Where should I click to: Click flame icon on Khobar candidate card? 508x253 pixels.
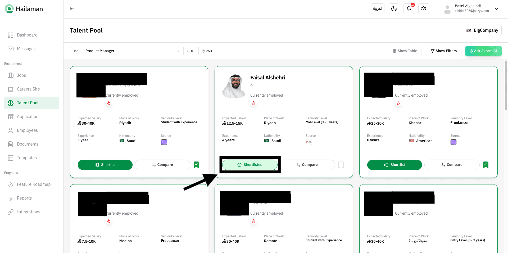point(398,103)
